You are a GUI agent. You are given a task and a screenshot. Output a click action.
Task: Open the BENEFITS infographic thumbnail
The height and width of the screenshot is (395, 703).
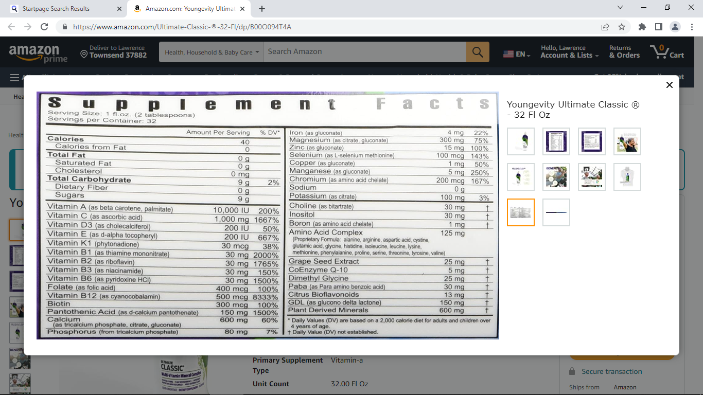tap(556, 177)
